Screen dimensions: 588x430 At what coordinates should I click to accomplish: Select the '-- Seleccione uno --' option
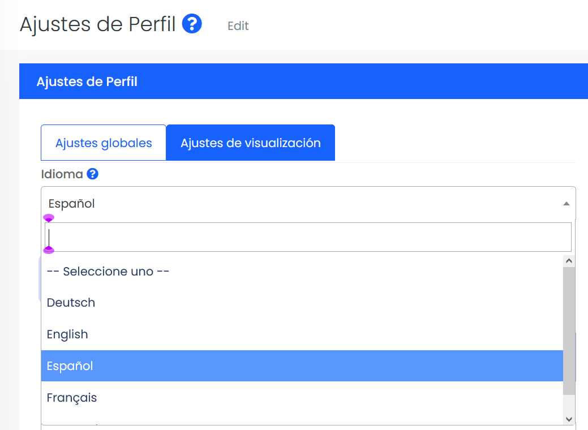click(302, 271)
